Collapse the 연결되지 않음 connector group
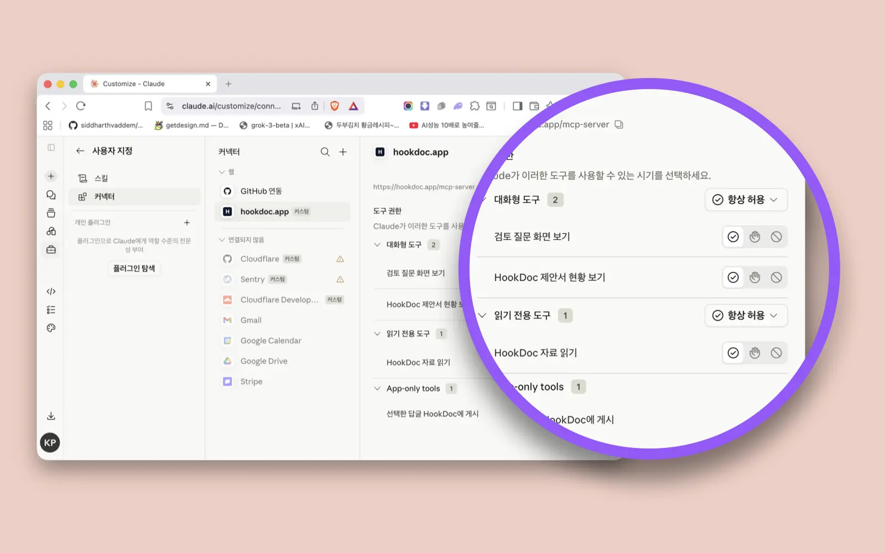 (x=222, y=239)
